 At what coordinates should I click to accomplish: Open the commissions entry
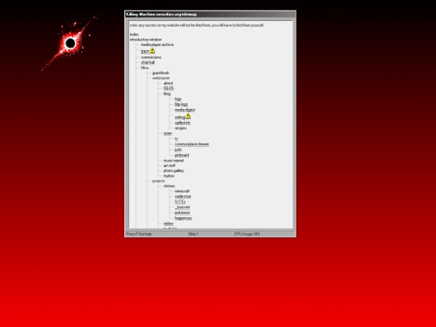tap(151, 57)
